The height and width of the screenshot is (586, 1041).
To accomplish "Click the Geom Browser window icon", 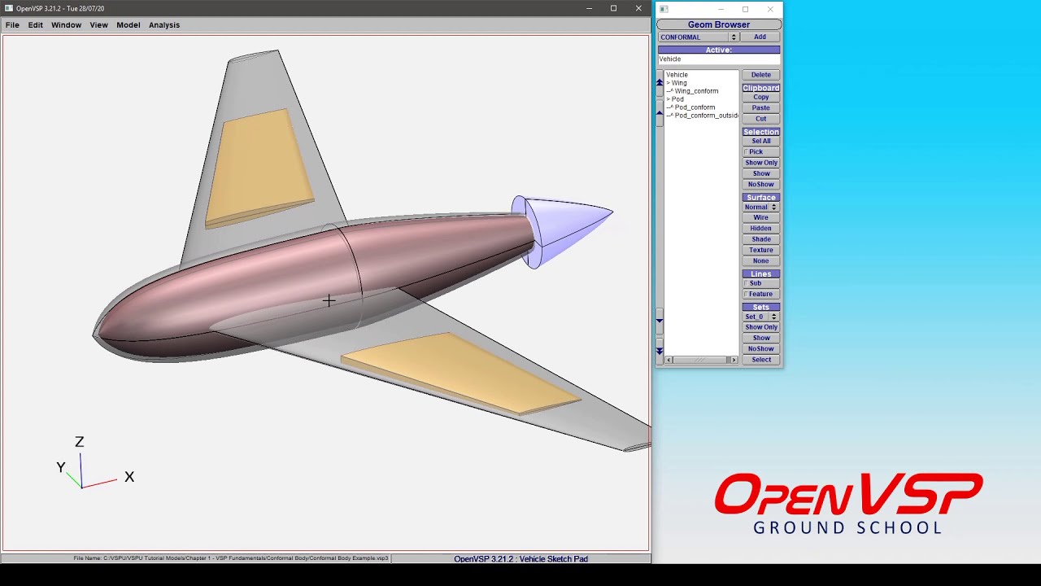I will 664,9.
